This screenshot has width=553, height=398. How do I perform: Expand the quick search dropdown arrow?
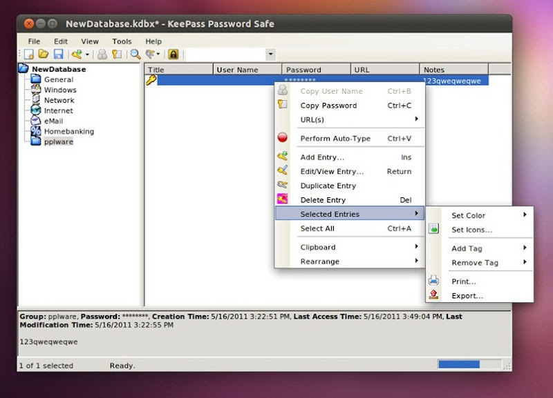(270, 54)
